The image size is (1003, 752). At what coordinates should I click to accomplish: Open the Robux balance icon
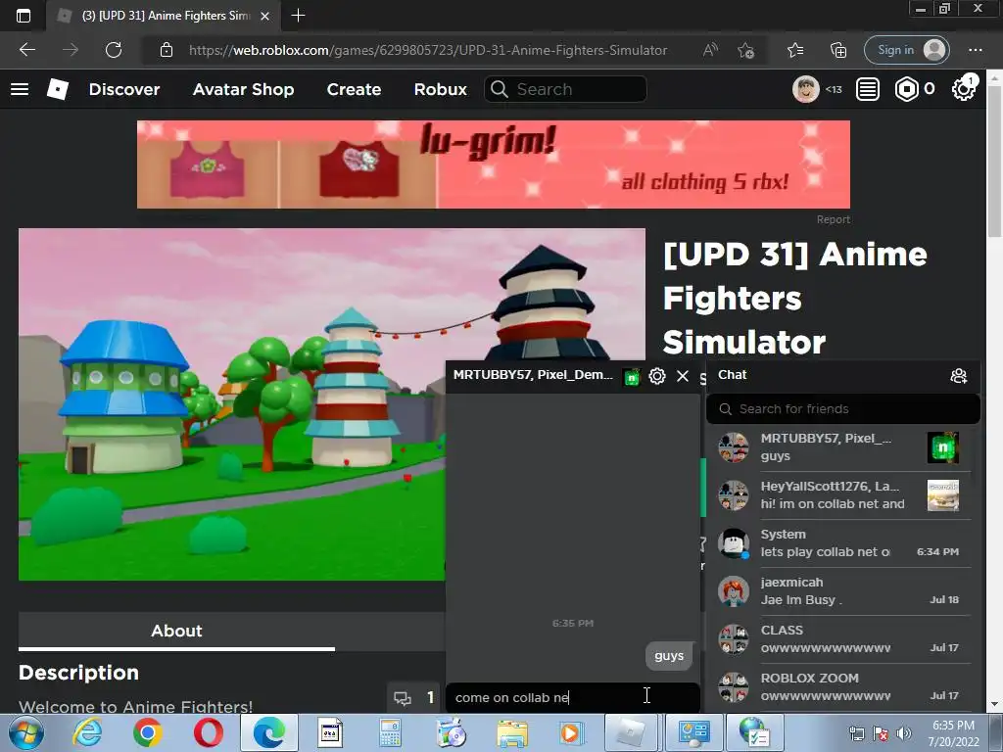click(x=906, y=89)
